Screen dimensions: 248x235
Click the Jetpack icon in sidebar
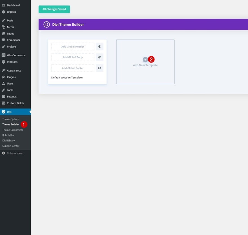tap(3, 12)
